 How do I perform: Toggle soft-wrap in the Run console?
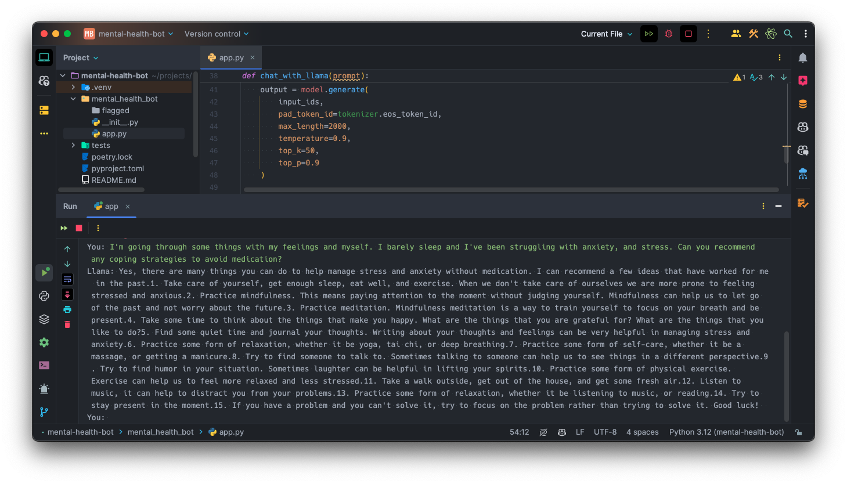(x=67, y=279)
